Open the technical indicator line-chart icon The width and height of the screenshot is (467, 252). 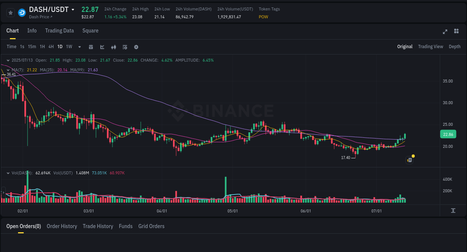(102, 47)
